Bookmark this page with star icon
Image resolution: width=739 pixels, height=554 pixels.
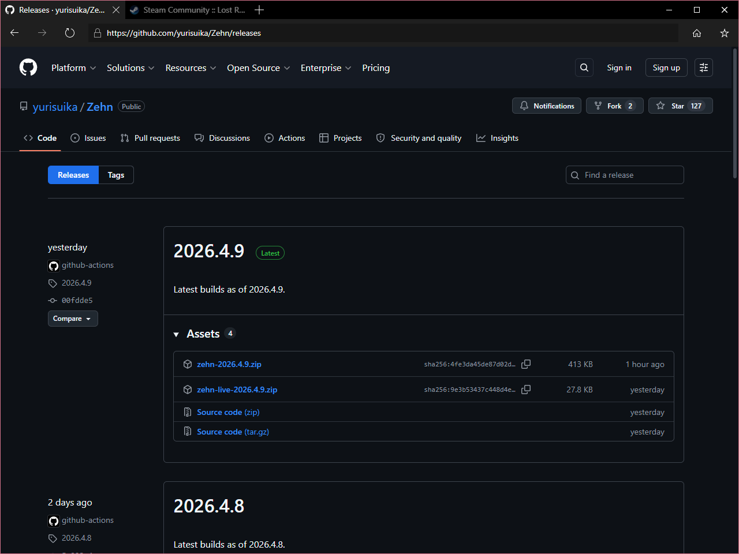[x=725, y=33]
